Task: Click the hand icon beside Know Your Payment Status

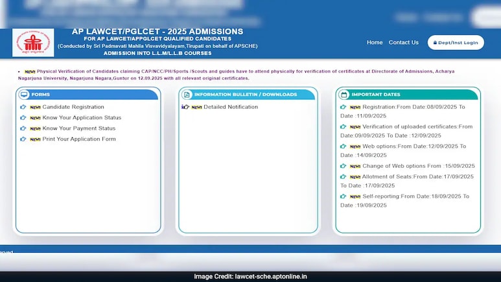Action: coord(23,128)
